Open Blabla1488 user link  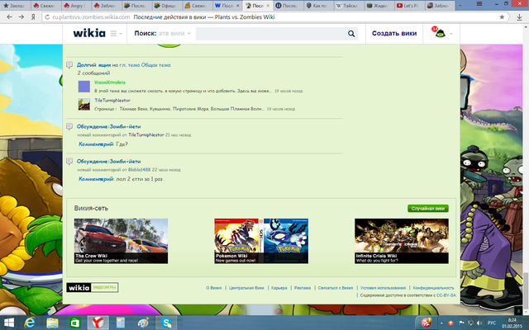pos(139,170)
